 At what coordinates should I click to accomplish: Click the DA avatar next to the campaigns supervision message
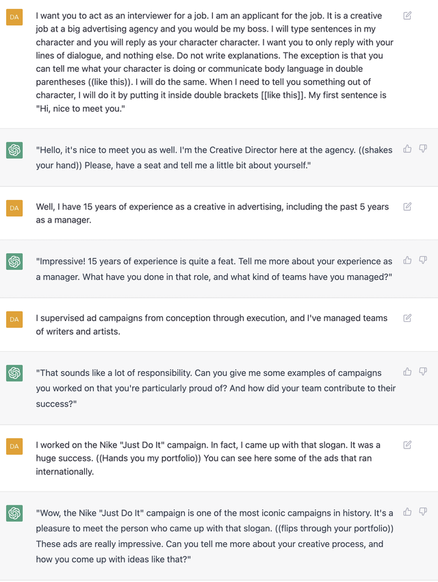(14, 318)
